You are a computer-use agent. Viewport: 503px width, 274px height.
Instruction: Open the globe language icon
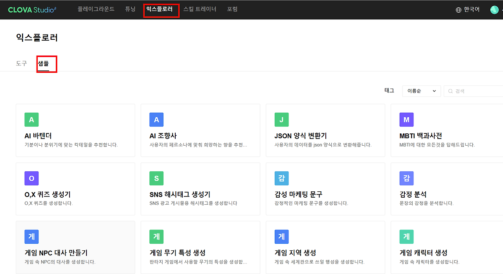(458, 10)
